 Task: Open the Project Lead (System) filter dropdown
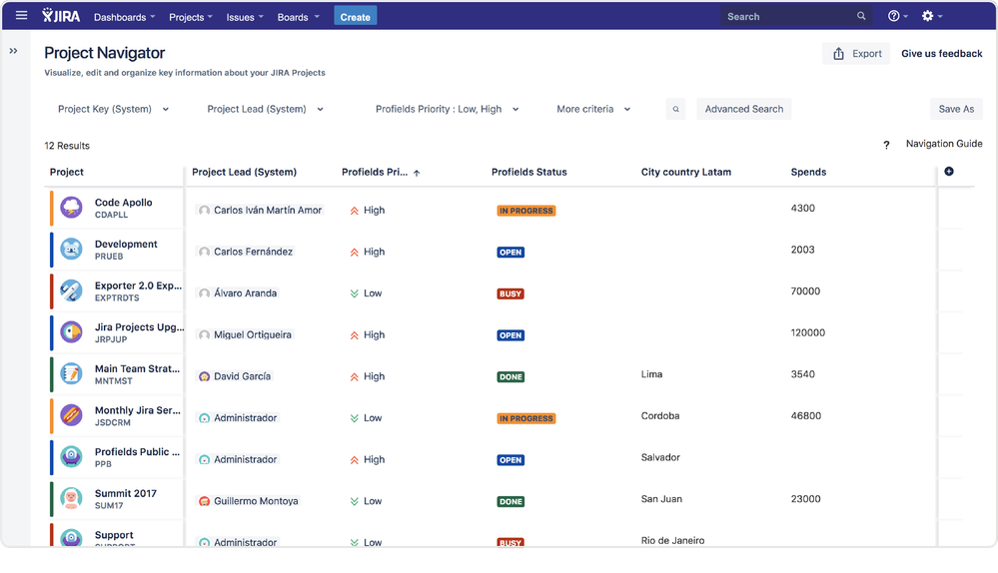pyautogui.click(x=266, y=109)
